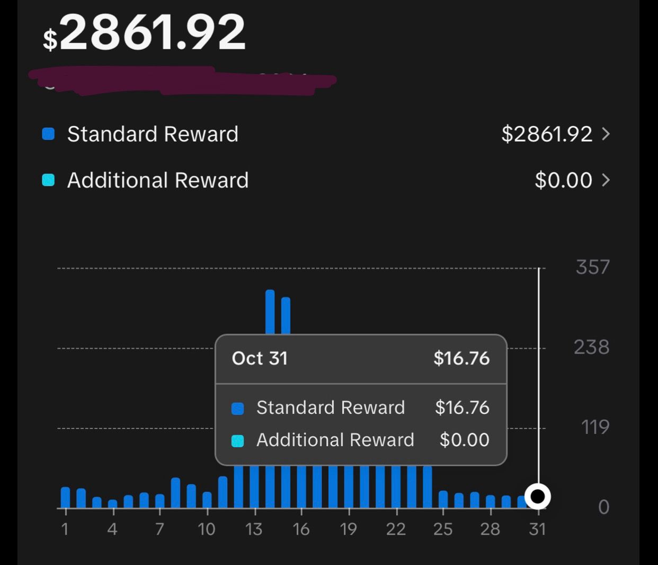The height and width of the screenshot is (565, 658).
Task: Tap the bar above day 10 label
Action: (x=207, y=499)
